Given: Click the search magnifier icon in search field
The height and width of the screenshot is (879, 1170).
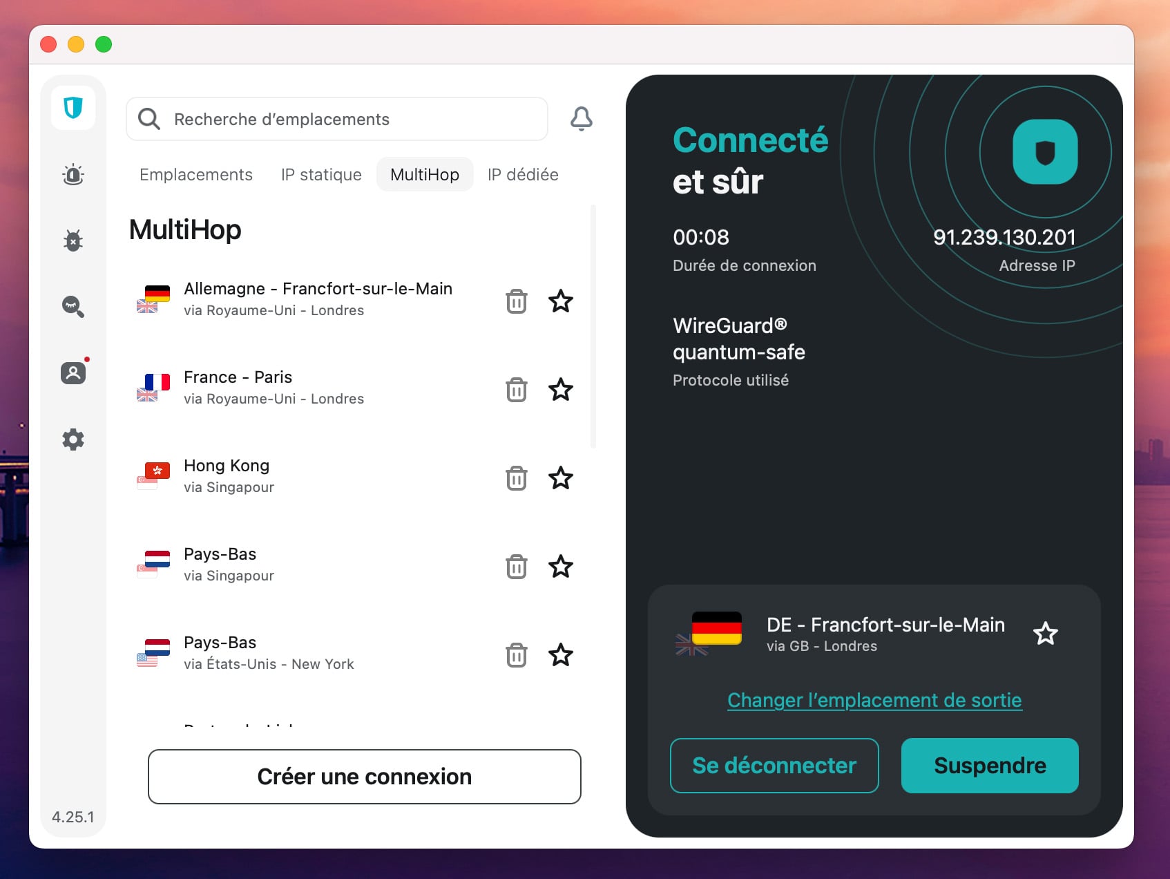Looking at the screenshot, I should (x=149, y=119).
